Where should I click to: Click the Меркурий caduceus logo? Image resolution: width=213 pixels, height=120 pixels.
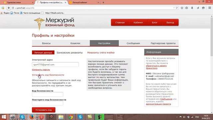click(39, 24)
